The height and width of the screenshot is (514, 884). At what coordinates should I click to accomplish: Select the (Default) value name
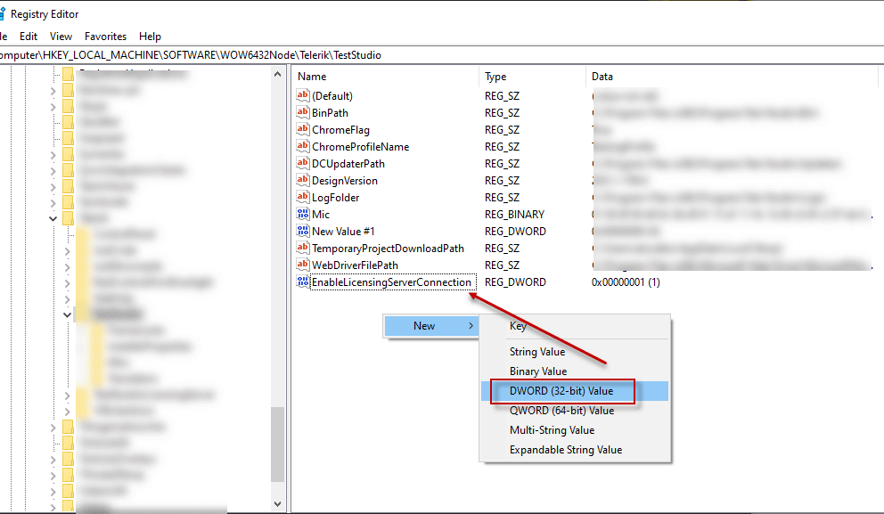[332, 96]
